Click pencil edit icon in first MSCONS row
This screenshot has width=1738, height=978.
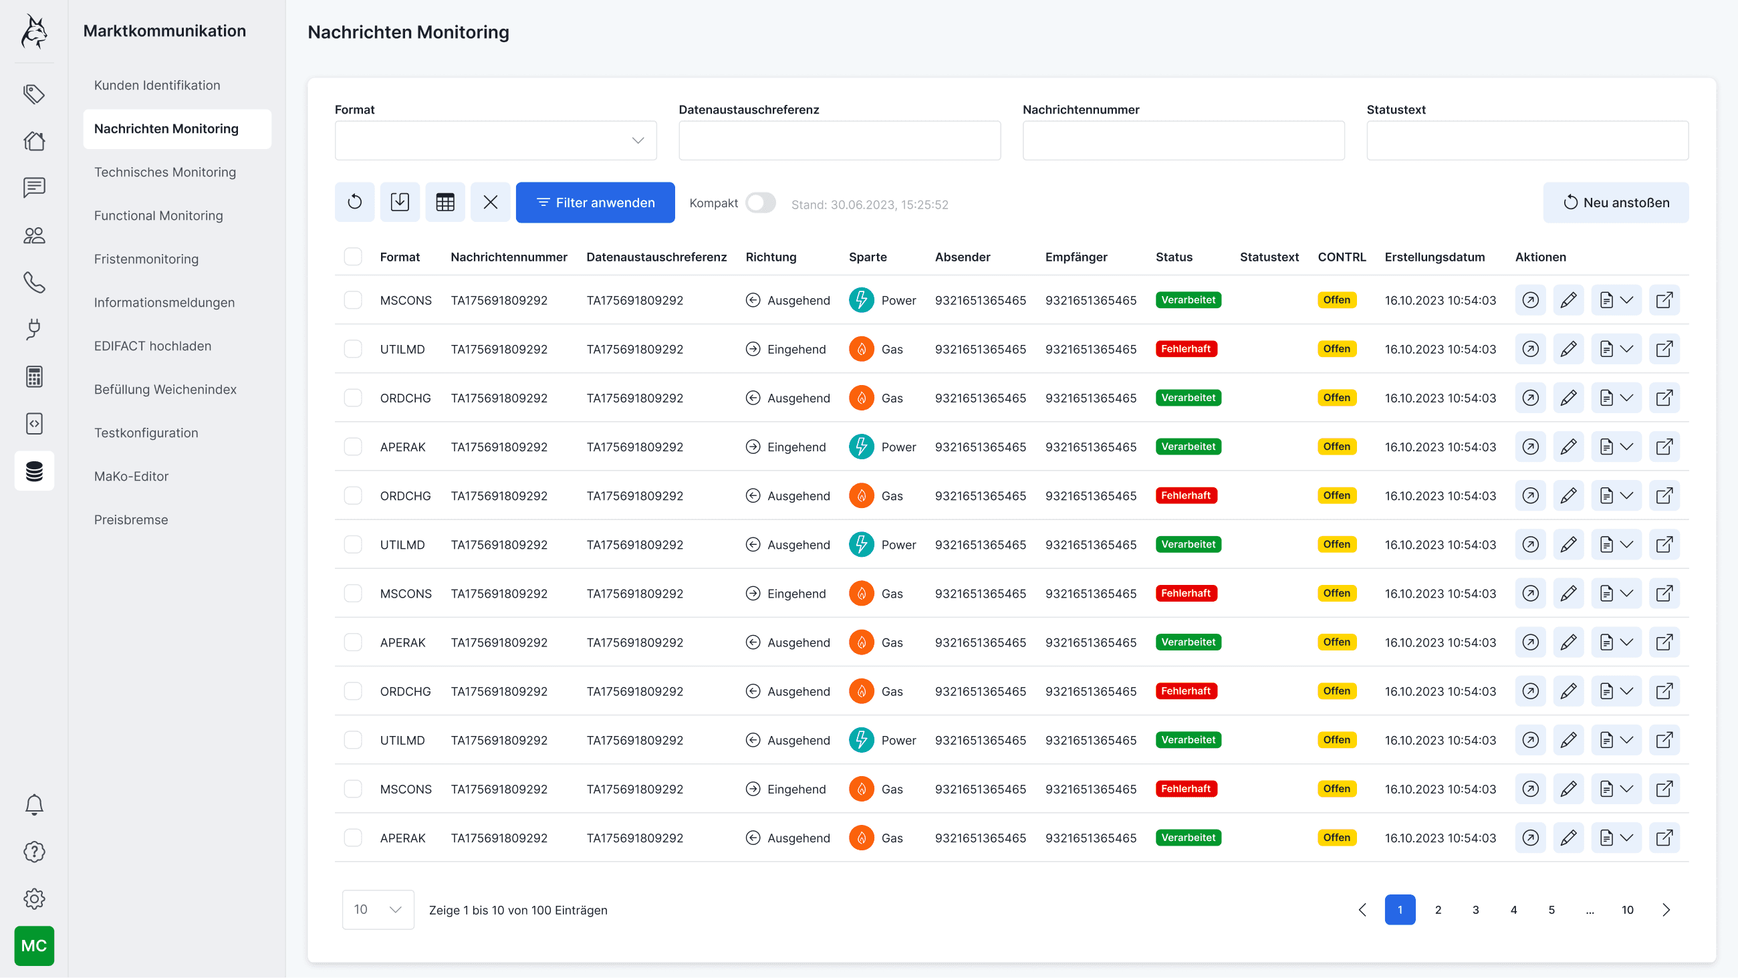point(1568,299)
